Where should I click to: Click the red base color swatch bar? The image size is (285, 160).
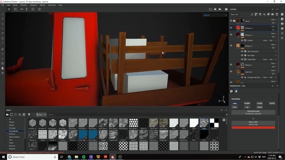point(253,128)
